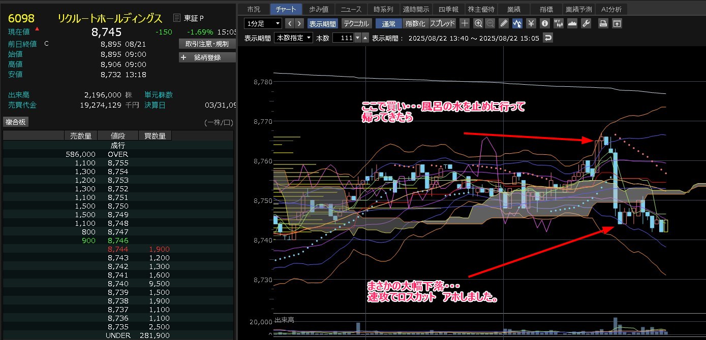Open the AI分析 tab

click(611, 9)
